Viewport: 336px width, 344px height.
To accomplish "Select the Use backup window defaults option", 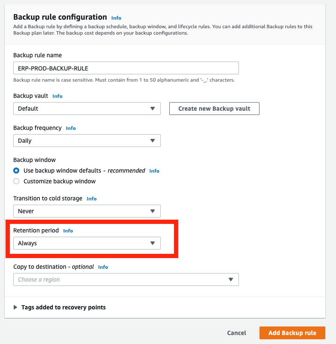I will click(x=16, y=171).
